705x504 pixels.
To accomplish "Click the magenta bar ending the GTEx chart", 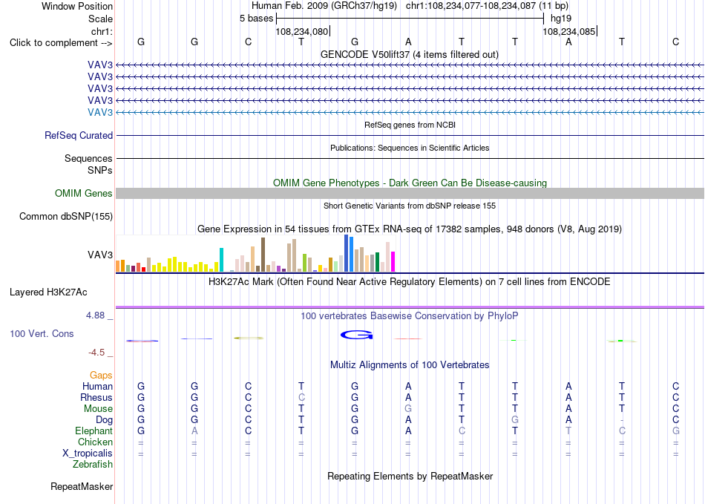I will 393,262.
